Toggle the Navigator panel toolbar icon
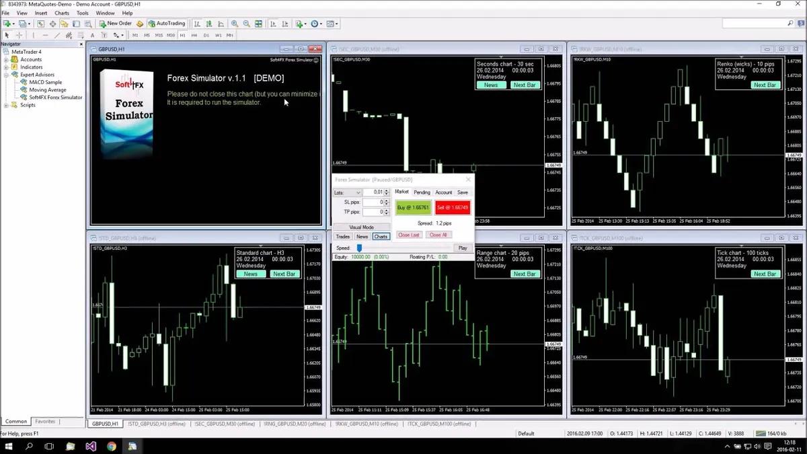Viewport: 807px width, 454px height. click(64, 24)
